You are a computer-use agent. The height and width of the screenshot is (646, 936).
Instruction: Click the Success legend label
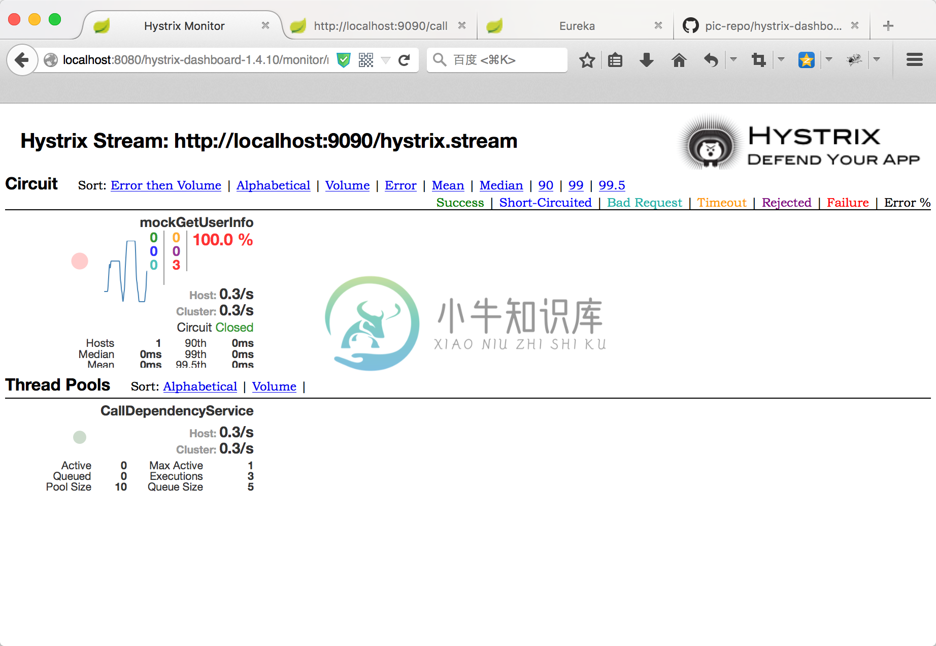[460, 203]
